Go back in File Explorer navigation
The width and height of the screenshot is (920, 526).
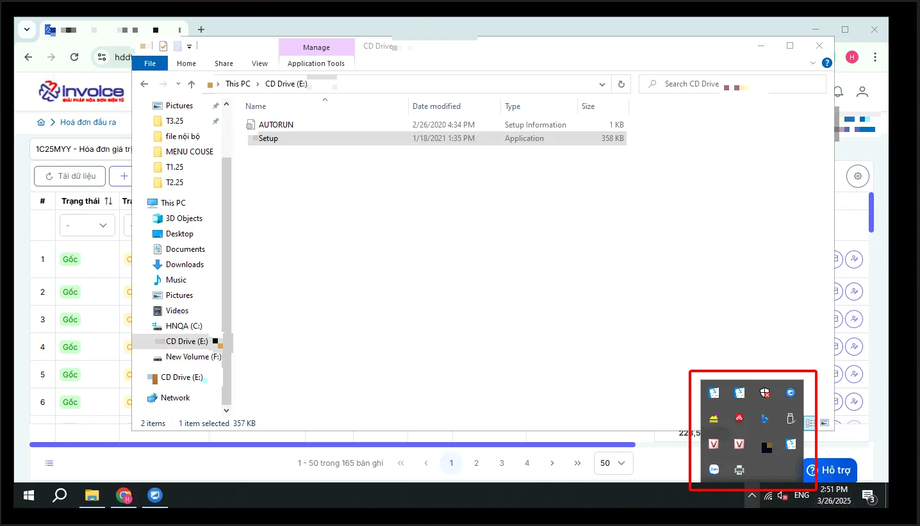coord(144,84)
